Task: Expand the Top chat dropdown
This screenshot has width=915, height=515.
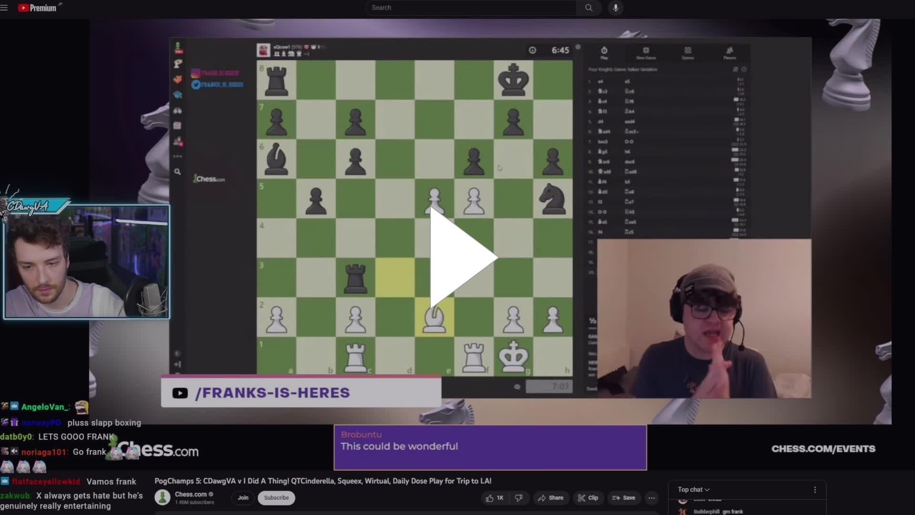Action: [694, 490]
